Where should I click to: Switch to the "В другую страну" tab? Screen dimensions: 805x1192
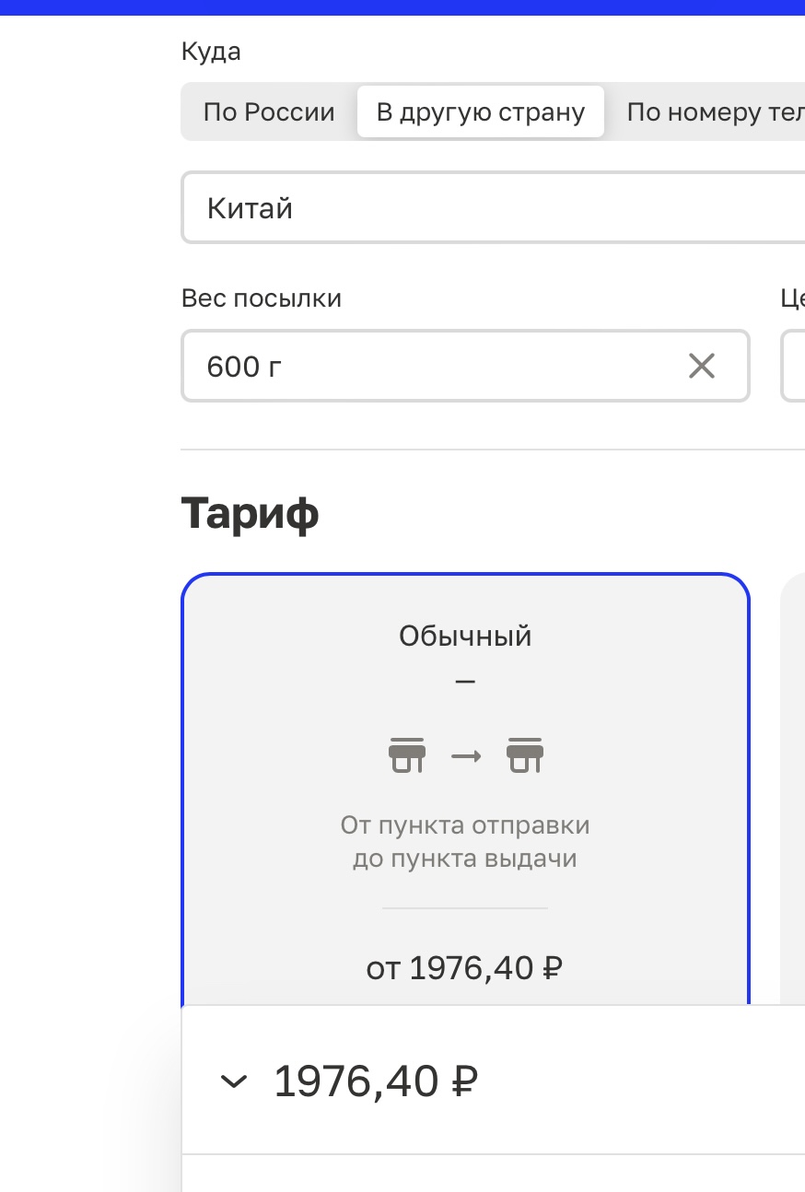click(x=481, y=112)
